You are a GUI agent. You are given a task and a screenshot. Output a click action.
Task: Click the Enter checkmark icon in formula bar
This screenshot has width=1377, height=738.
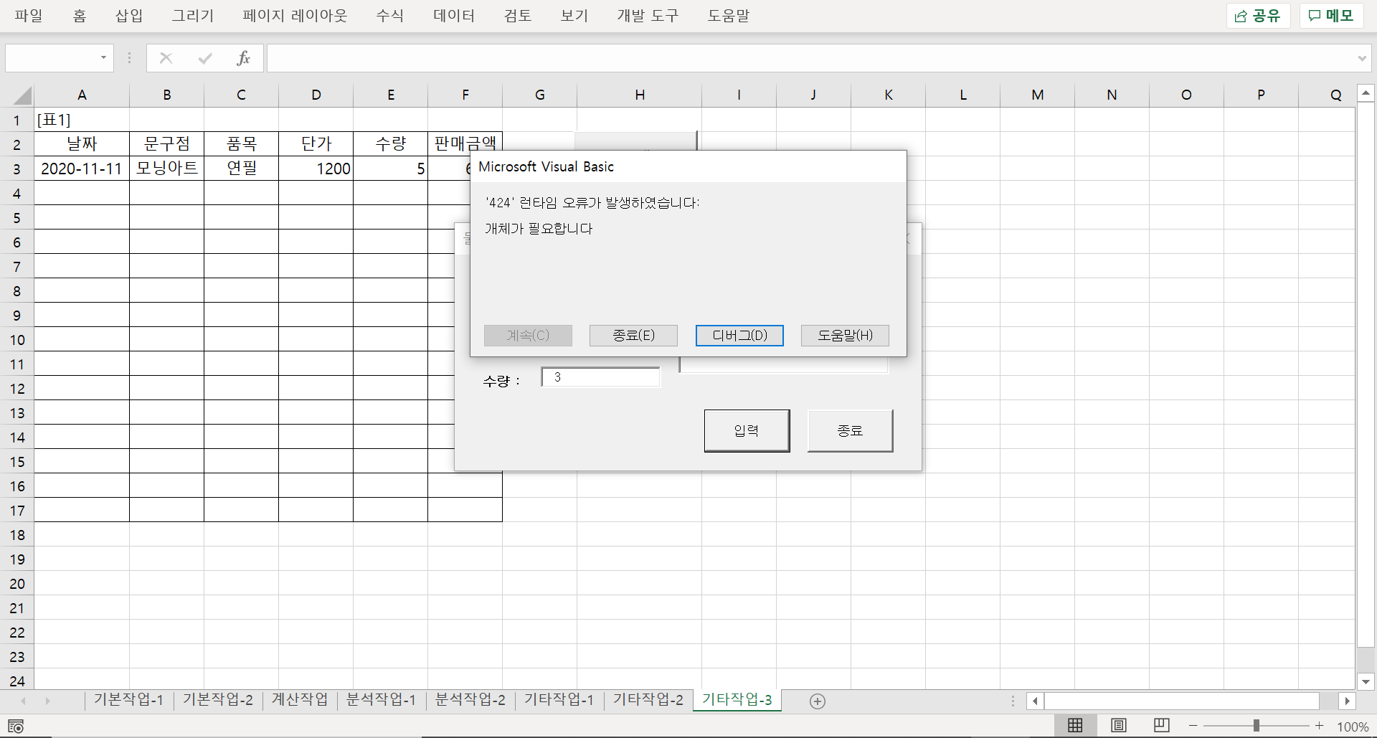click(205, 58)
